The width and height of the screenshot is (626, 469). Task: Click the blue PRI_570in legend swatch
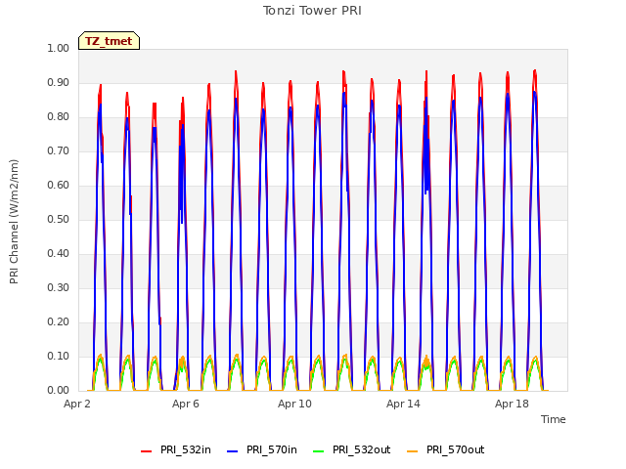tap(233, 451)
